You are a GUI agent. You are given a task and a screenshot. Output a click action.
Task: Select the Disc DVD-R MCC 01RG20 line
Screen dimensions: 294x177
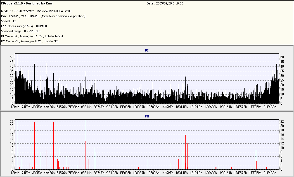tap(43, 16)
